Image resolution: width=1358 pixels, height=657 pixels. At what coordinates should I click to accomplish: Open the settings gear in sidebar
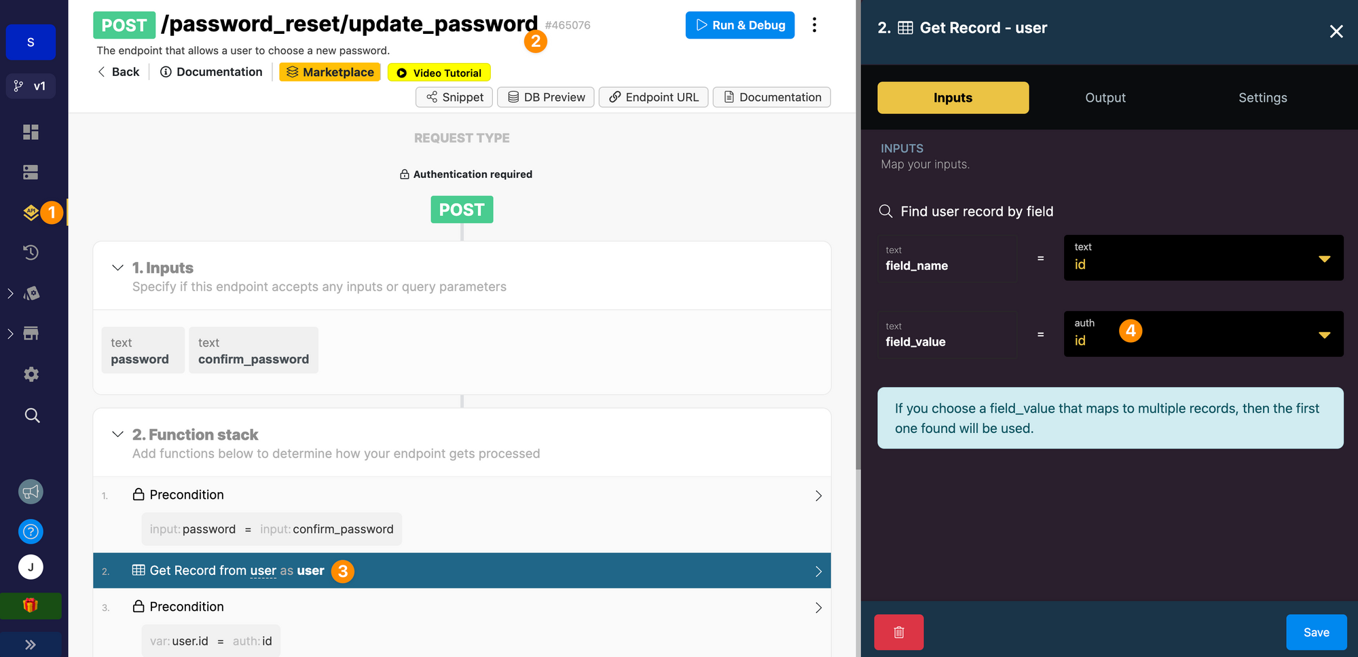tap(31, 374)
